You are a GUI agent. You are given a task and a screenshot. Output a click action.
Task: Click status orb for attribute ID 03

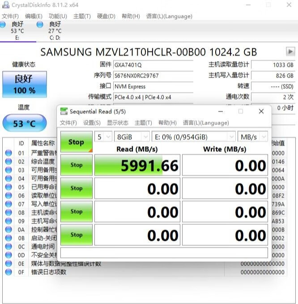9,170
